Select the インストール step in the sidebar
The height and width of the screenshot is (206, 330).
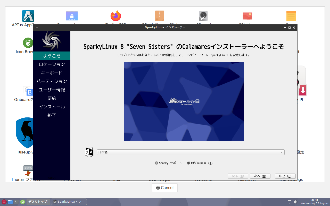[52, 107]
